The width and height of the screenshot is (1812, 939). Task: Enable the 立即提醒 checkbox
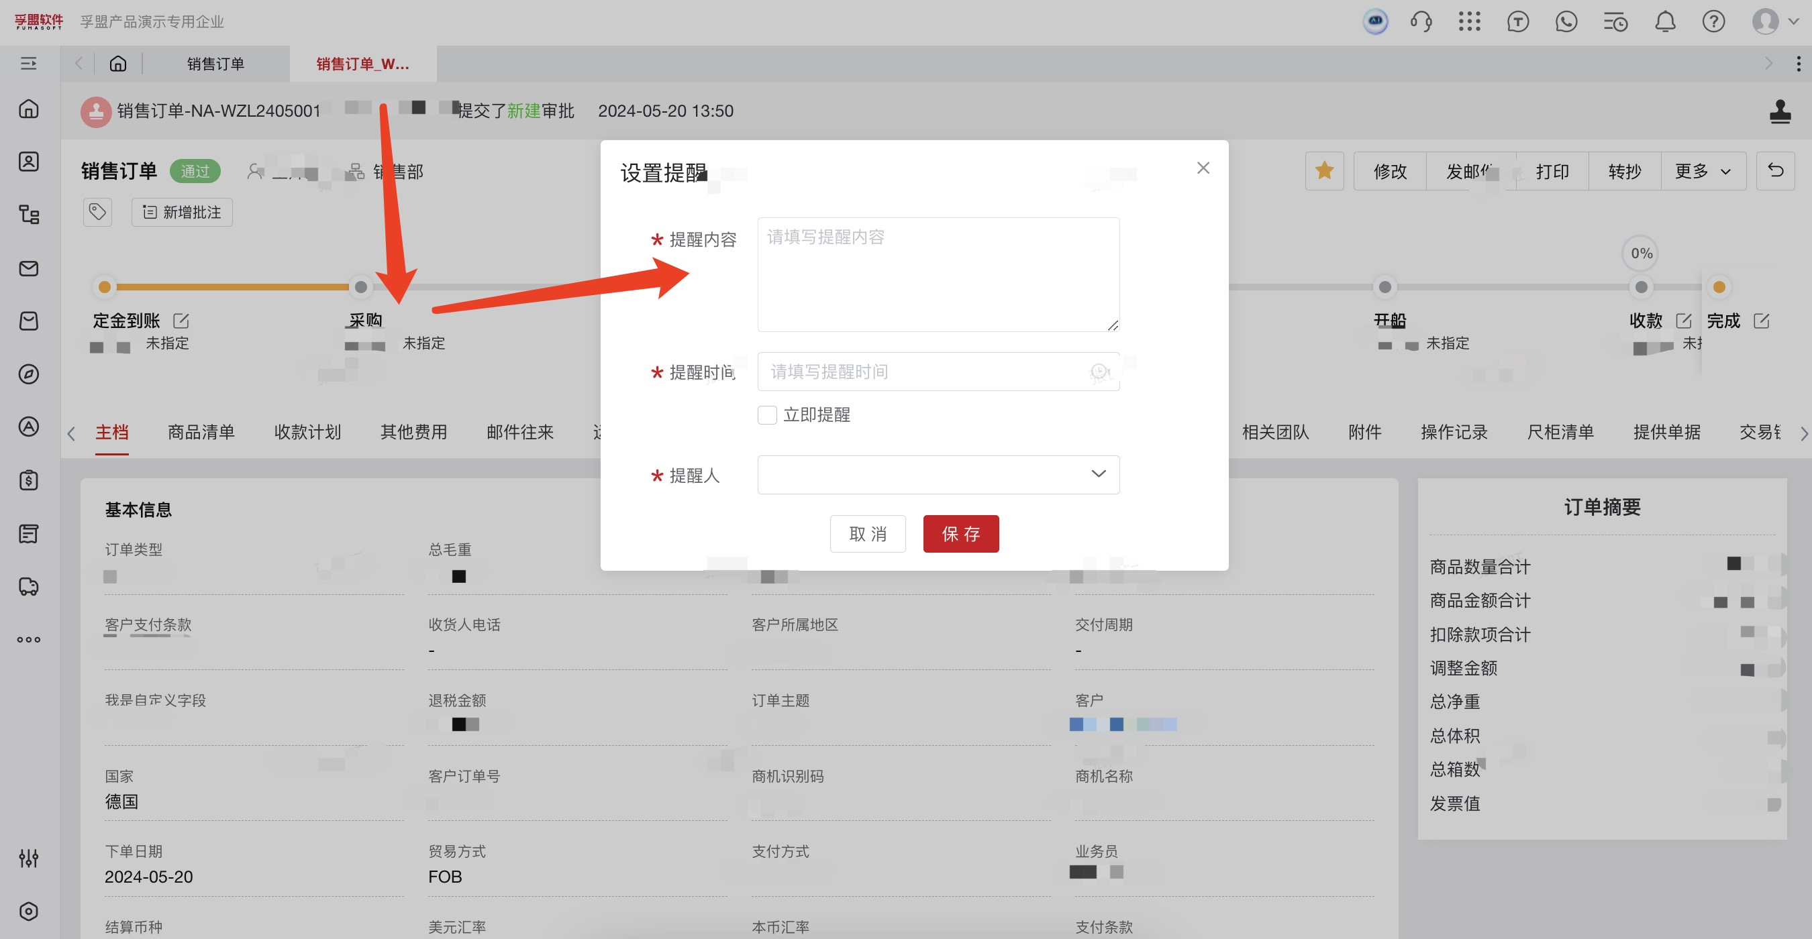768,415
